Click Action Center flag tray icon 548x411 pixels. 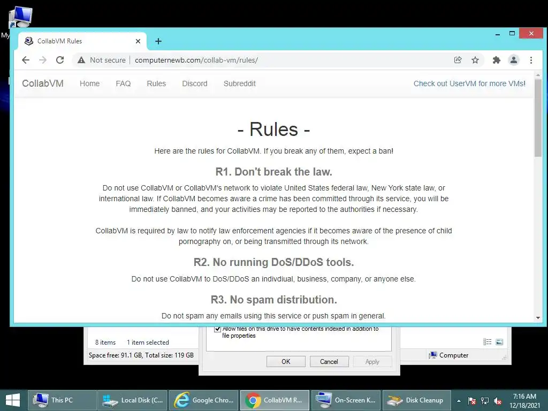472,401
